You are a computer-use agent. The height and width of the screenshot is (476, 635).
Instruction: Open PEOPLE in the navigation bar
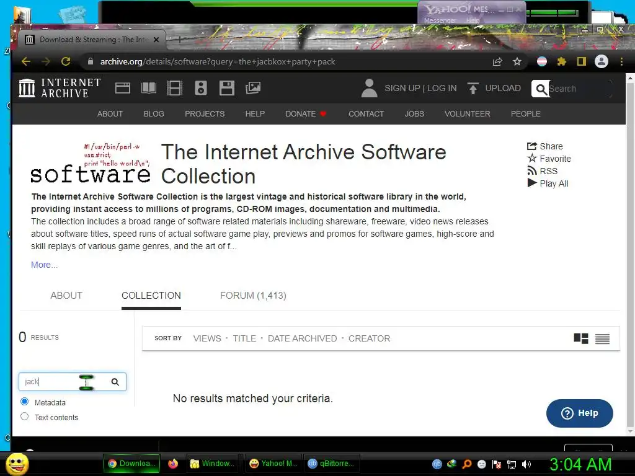(525, 114)
